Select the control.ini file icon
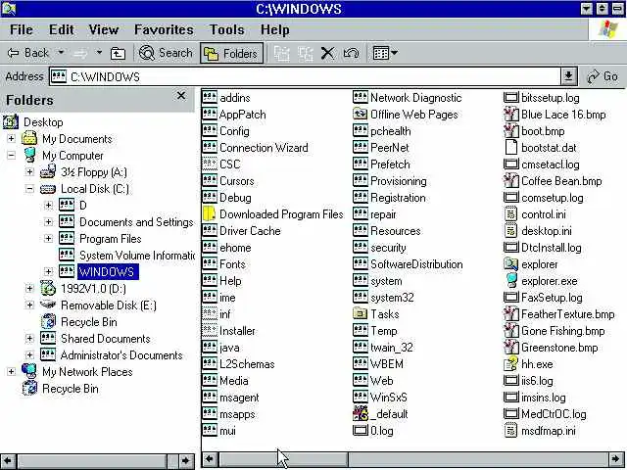Screen dimensions: 627x470 coord(511,214)
